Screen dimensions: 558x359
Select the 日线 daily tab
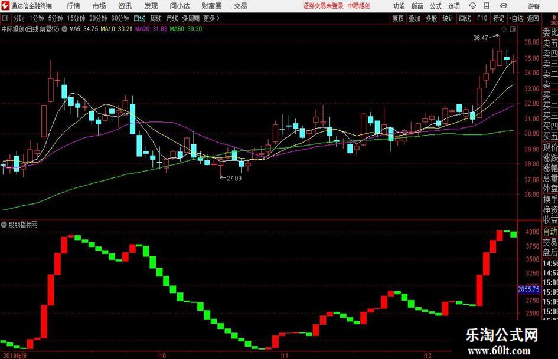[139, 18]
